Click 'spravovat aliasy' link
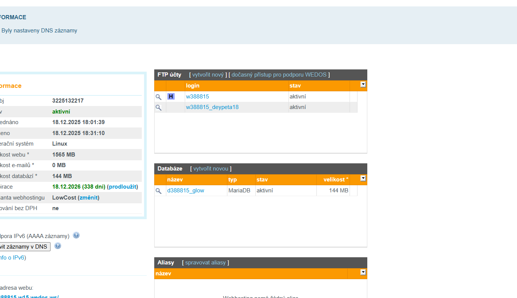 pos(205,263)
